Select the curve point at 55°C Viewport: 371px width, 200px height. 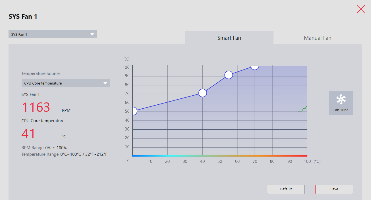click(229, 75)
